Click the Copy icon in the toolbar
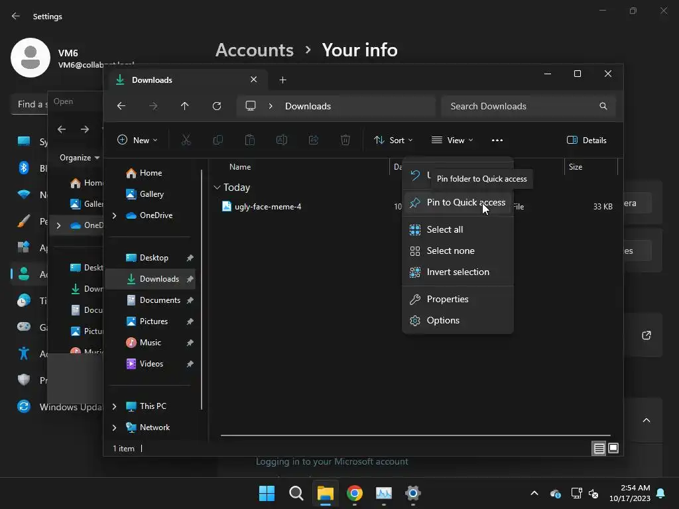The width and height of the screenshot is (679, 509). [x=217, y=140]
